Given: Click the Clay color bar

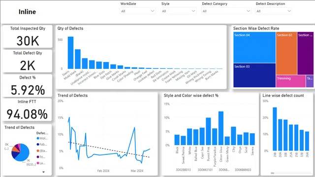Looking at the screenshot, I should (233, 136).
